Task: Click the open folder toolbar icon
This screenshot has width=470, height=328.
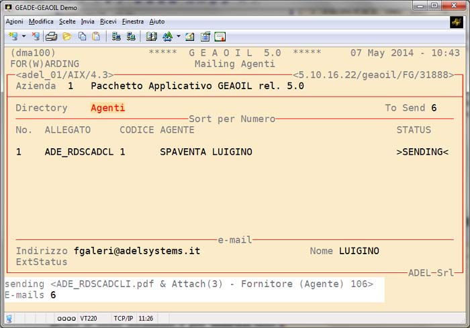Action: coord(66,36)
